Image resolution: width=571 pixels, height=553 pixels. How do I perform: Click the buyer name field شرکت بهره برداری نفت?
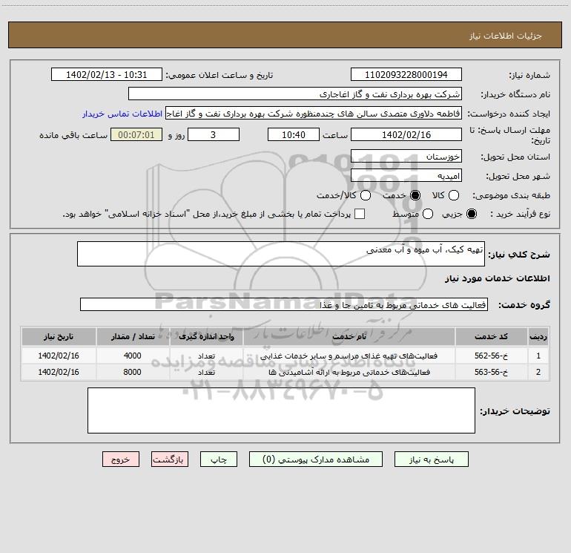295,94
